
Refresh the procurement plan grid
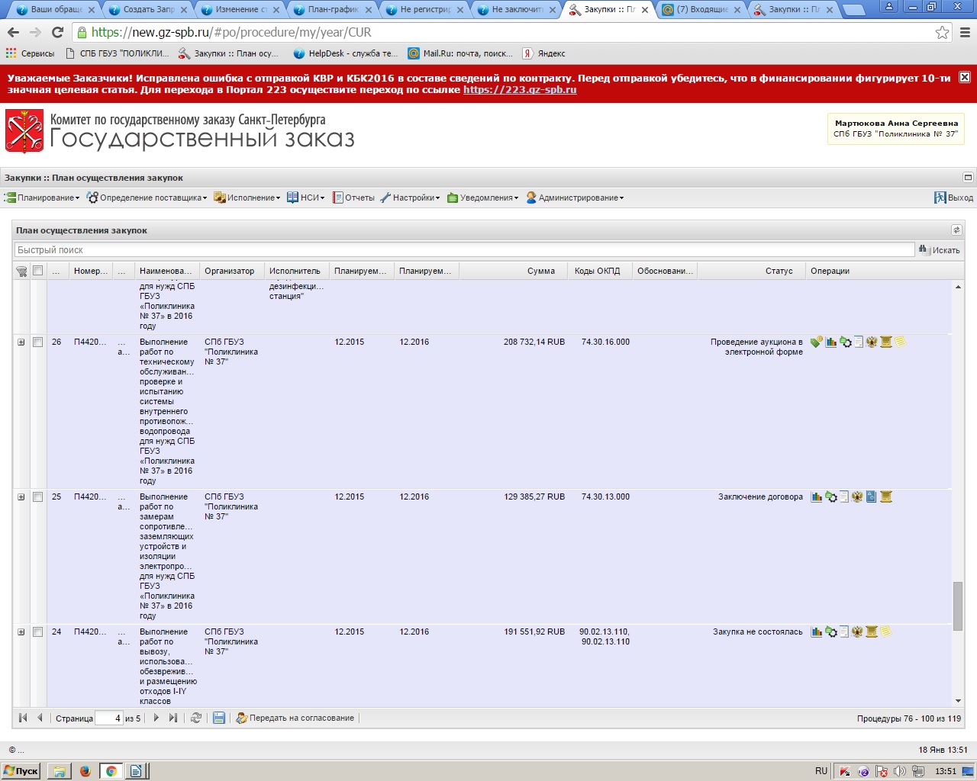196,718
